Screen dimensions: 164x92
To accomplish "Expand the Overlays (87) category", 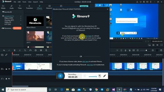I will 21,20.
